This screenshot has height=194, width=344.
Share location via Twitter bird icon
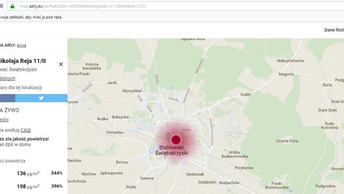click(x=41, y=98)
